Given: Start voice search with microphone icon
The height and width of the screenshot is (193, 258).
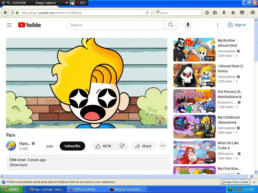Looking at the screenshot, I should (x=188, y=25).
